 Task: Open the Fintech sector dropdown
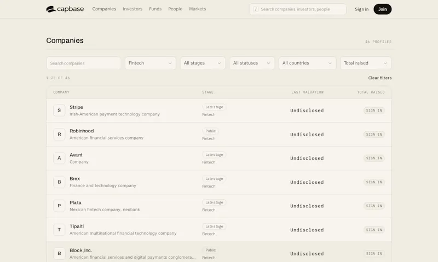point(150,63)
